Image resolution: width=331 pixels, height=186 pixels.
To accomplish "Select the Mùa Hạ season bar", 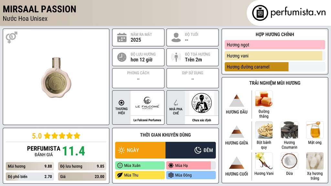I will 191,166.
